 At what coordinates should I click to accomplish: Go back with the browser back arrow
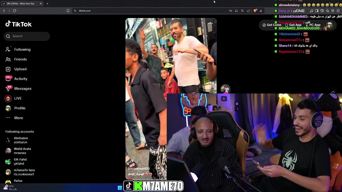point(4,11)
